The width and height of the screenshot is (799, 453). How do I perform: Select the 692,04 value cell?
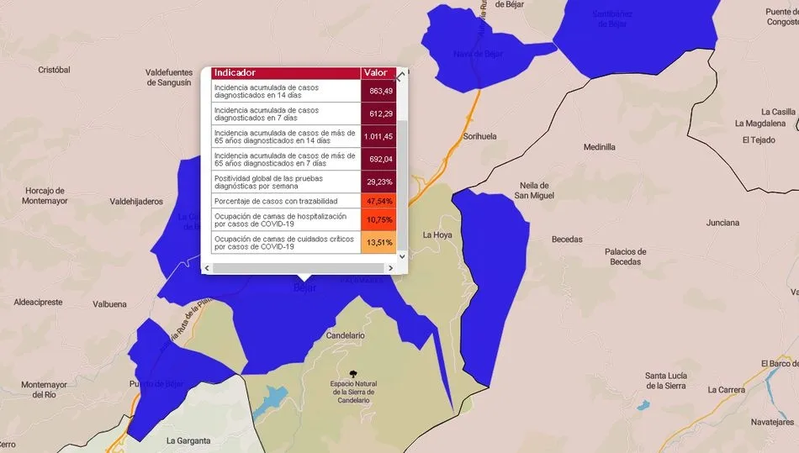(378, 160)
